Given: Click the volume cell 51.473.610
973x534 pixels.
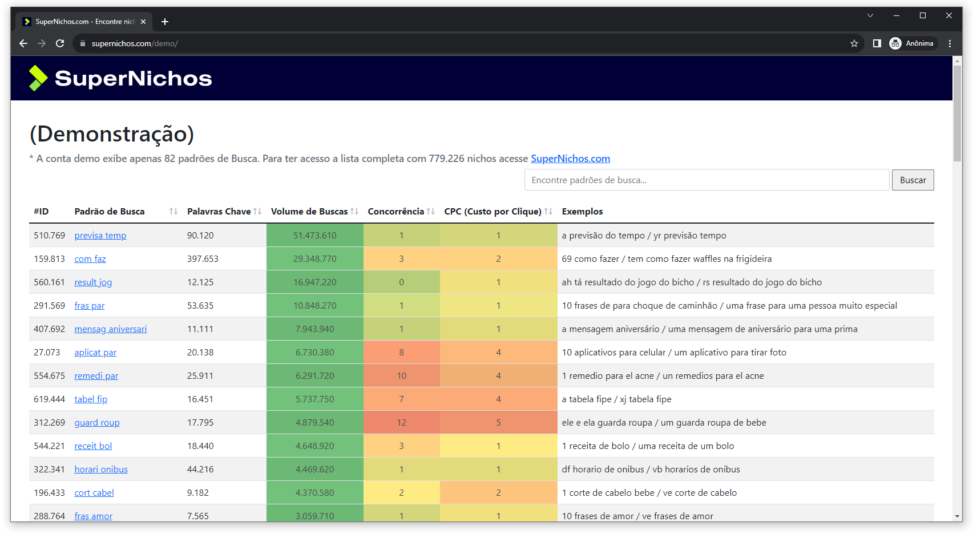Looking at the screenshot, I should (x=315, y=236).
